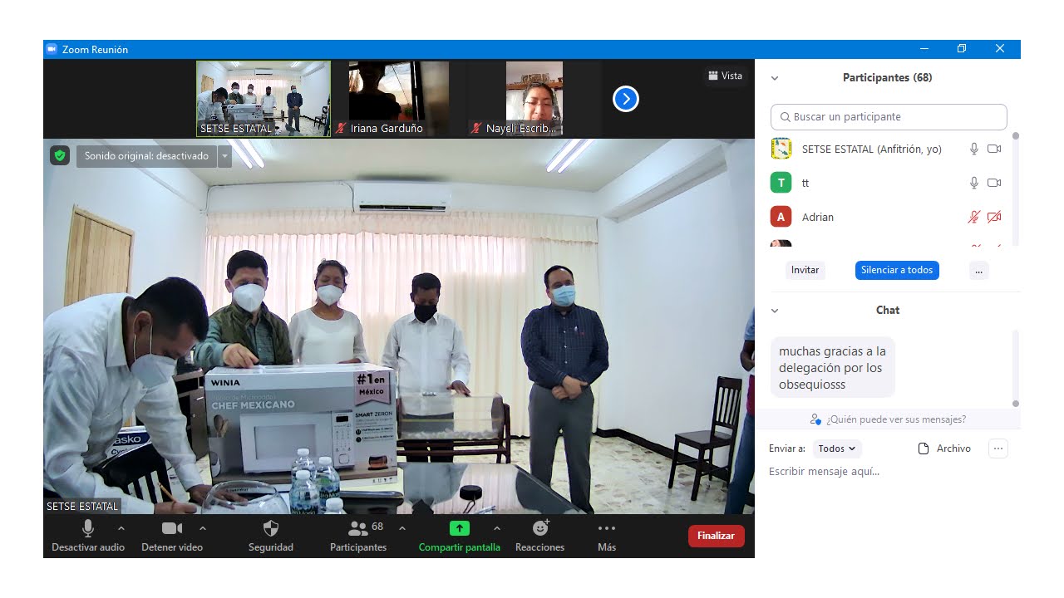The height and width of the screenshot is (598, 1064).
Task: Click the Archivo file icon in chat
Action: tap(924, 448)
